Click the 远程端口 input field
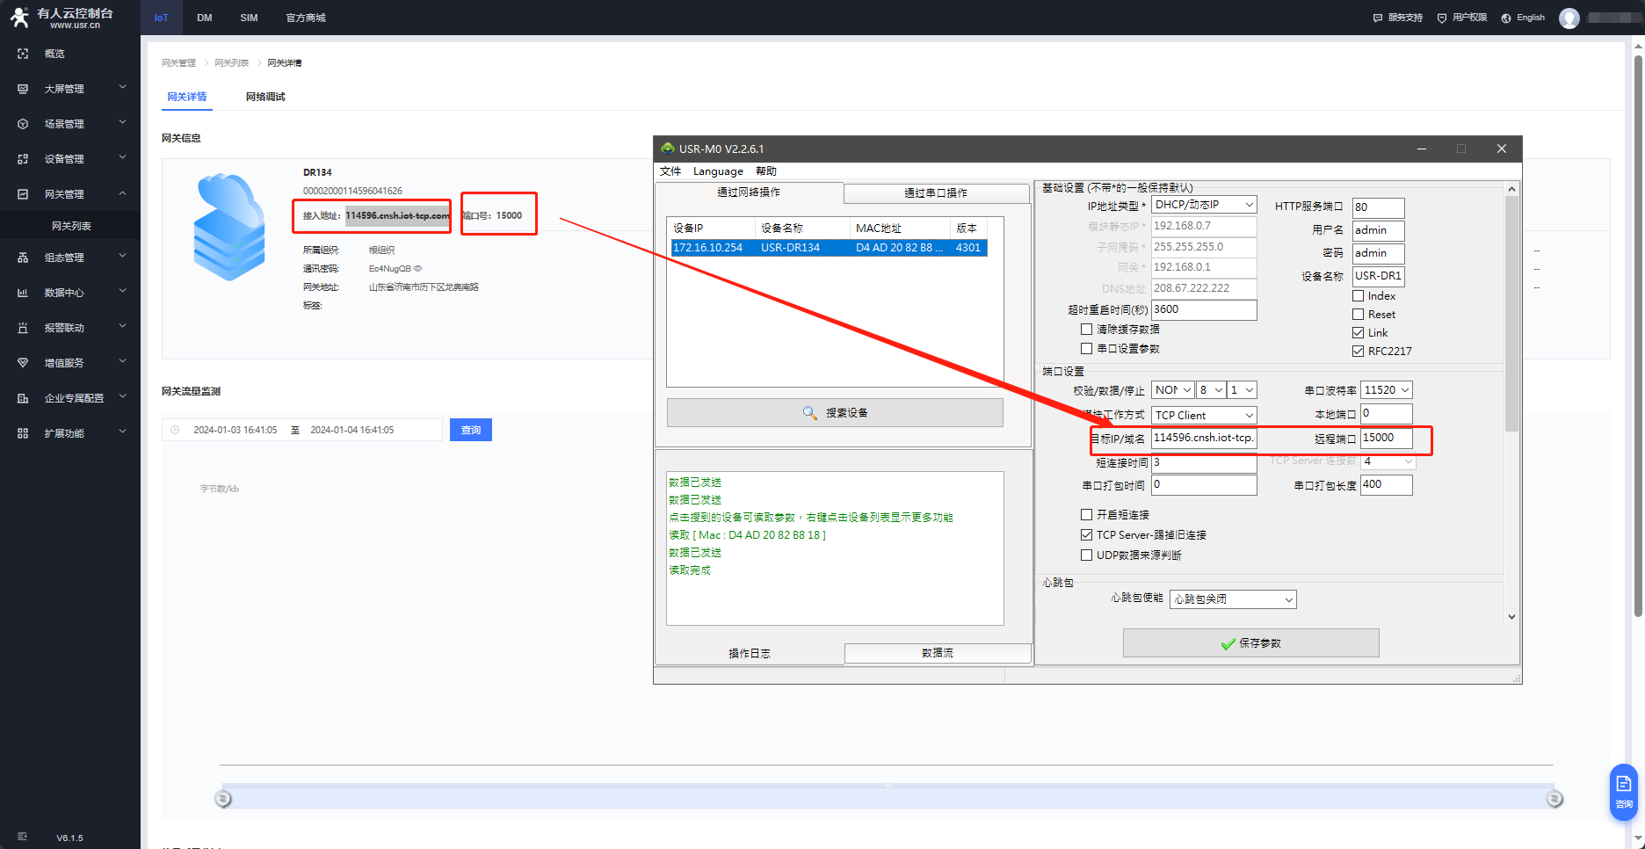1645x849 pixels. [x=1385, y=438]
